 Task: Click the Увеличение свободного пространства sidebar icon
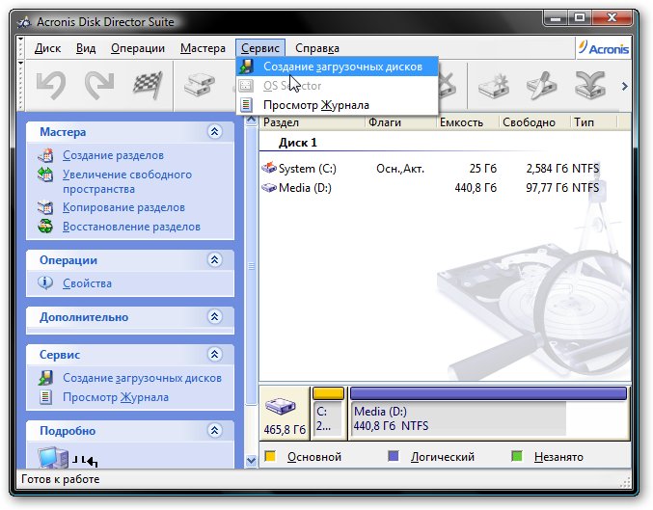(x=45, y=174)
